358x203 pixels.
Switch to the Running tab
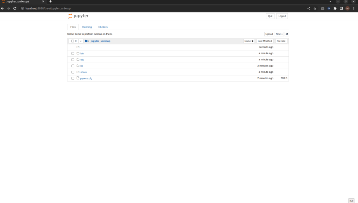coord(87,27)
